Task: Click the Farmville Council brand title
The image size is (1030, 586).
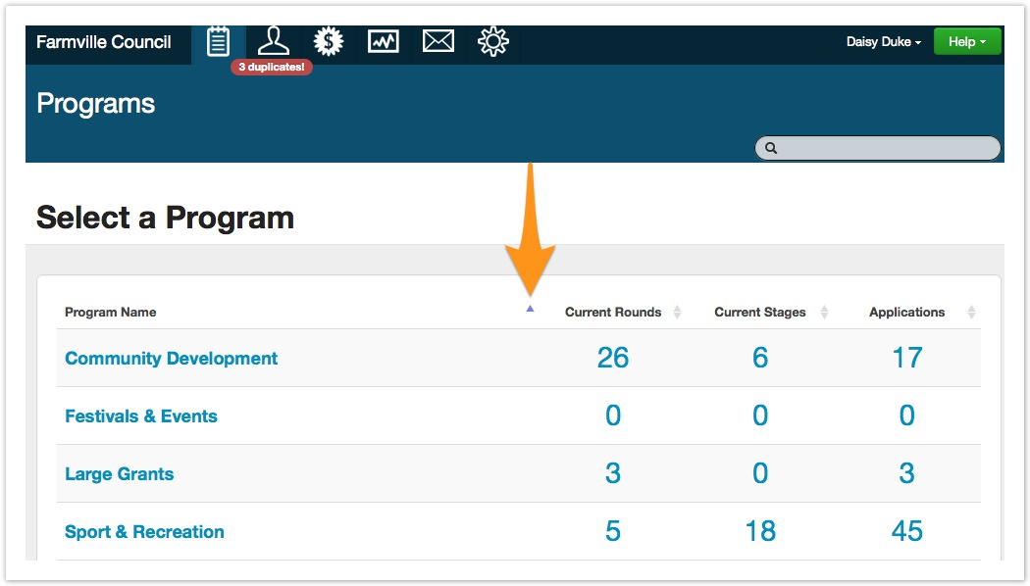Action: [x=104, y=42]
